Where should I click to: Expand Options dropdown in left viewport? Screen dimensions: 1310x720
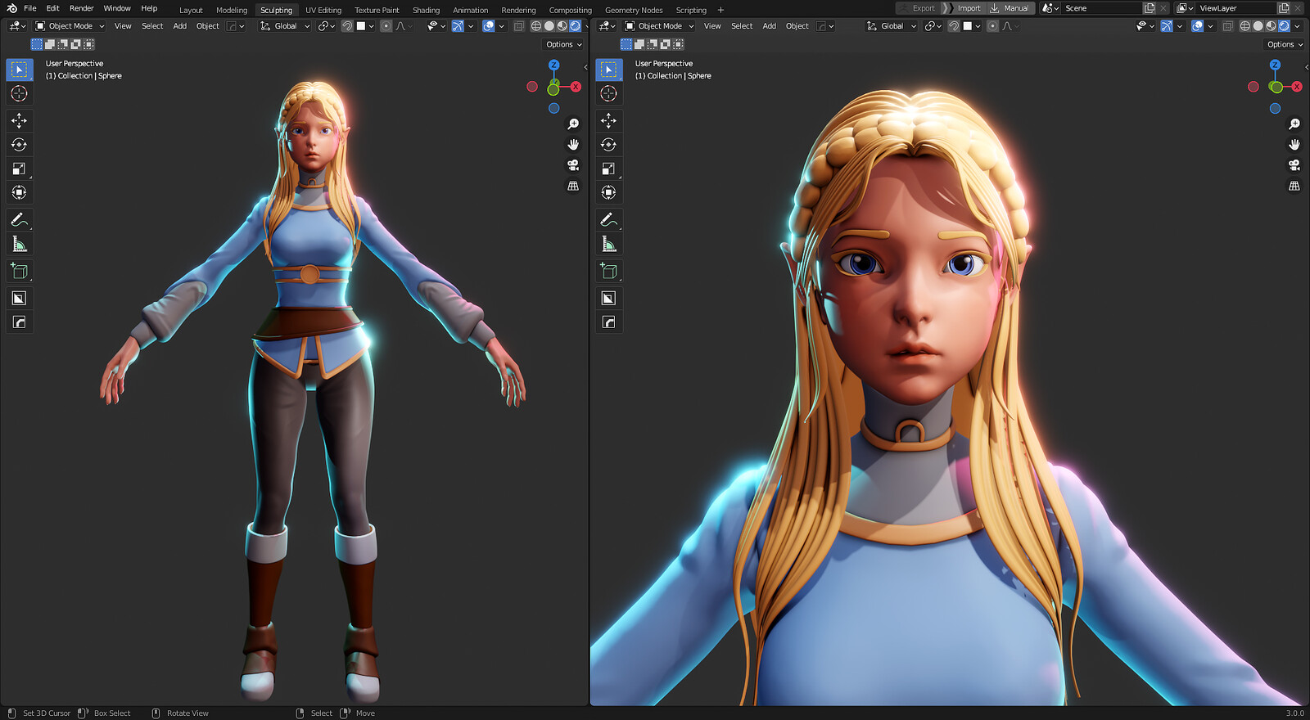564,44
